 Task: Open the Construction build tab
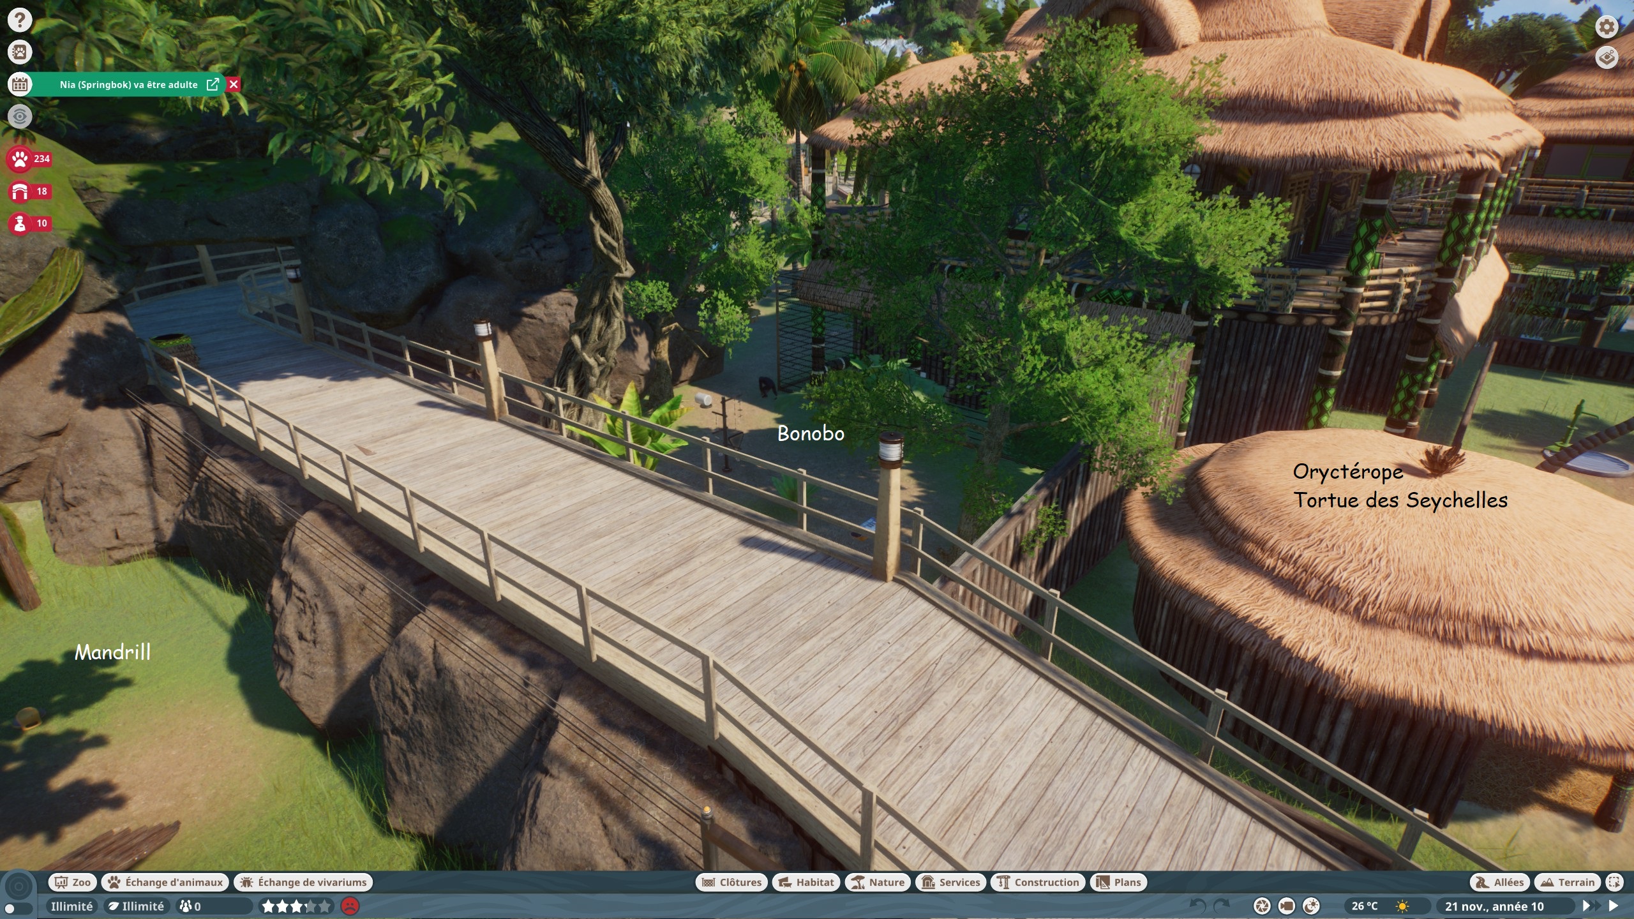coord(1038,883)
